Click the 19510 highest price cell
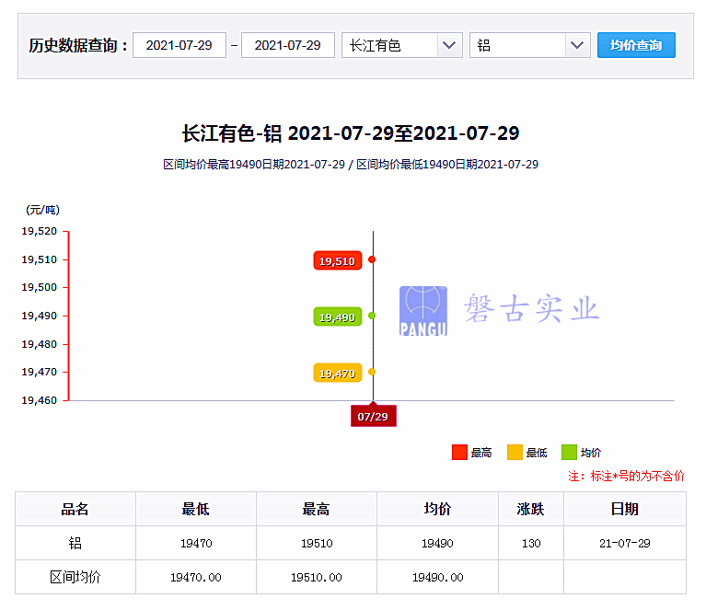This screenshot has width=706, height=610. (317, 543)
